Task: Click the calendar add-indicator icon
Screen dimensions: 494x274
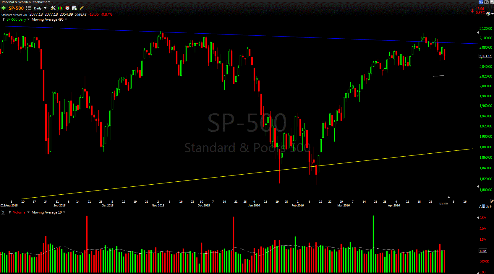Action: point(74,8)
